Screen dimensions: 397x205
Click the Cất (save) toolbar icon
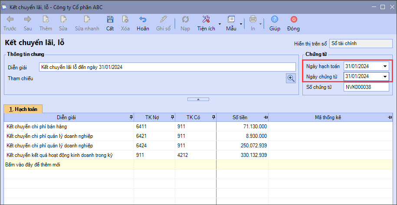[x=110, y=20]
